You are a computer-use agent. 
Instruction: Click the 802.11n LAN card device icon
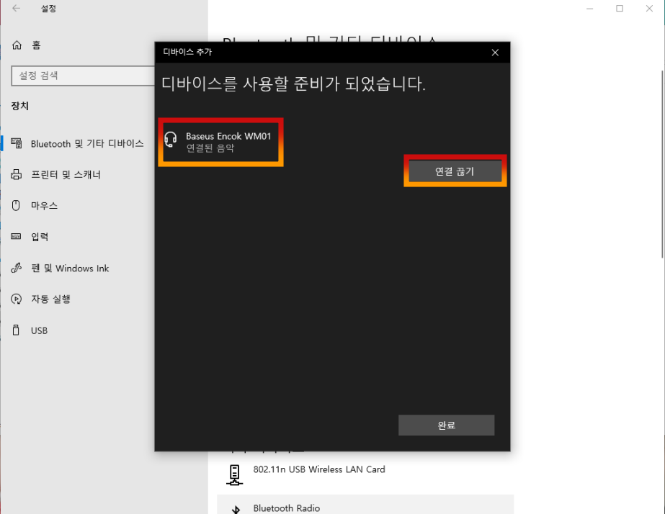click(234, 472)
